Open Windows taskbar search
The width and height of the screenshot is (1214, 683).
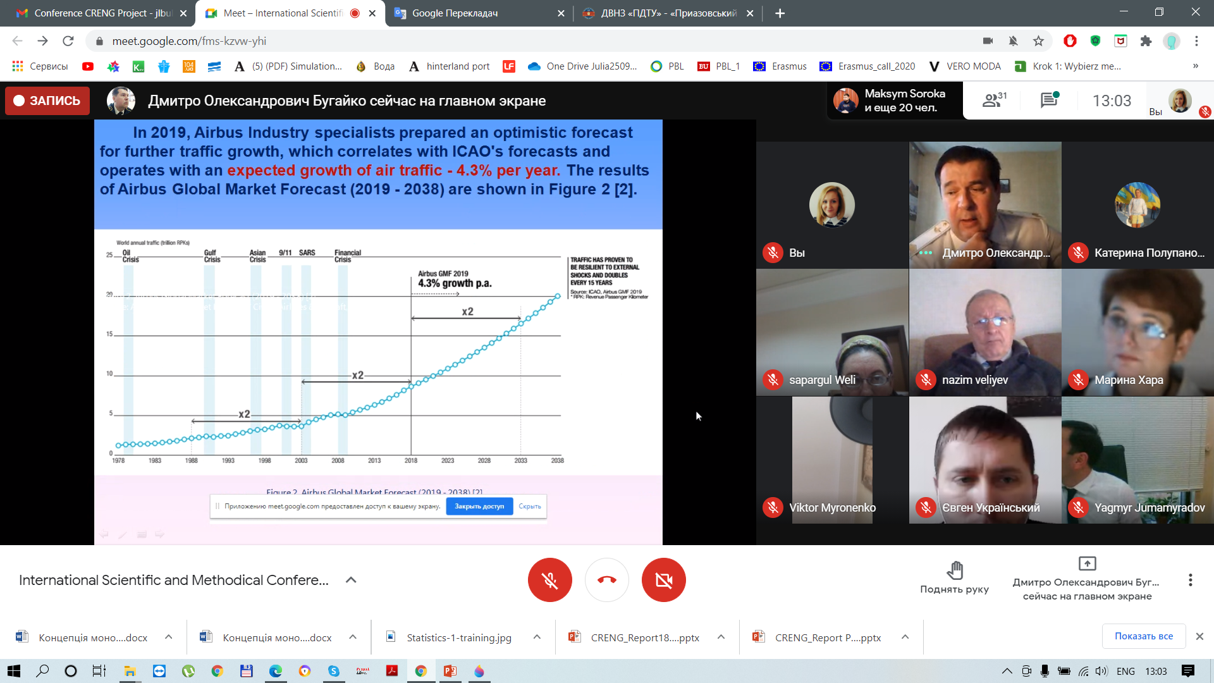pyautogui.click(x=42, y=671)
